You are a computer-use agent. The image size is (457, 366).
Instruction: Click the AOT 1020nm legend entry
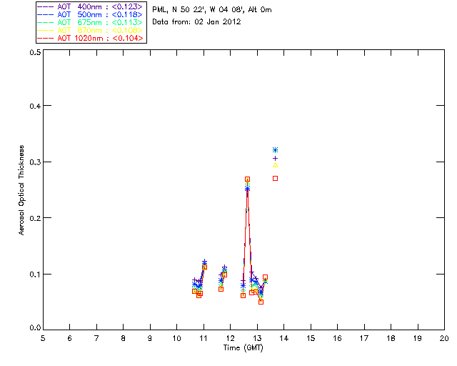tap(91, 38)
